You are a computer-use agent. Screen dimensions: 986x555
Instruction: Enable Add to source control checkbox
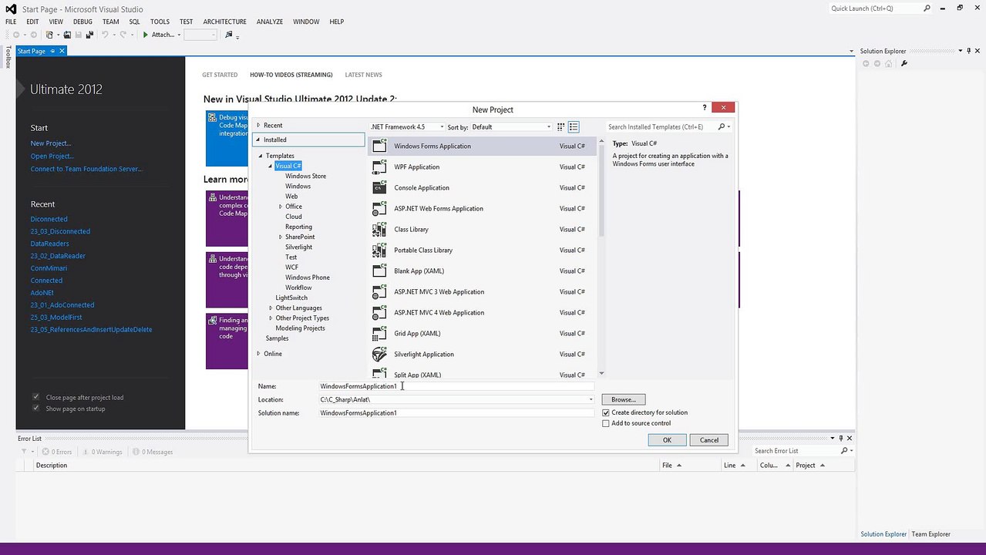point(606,423)
